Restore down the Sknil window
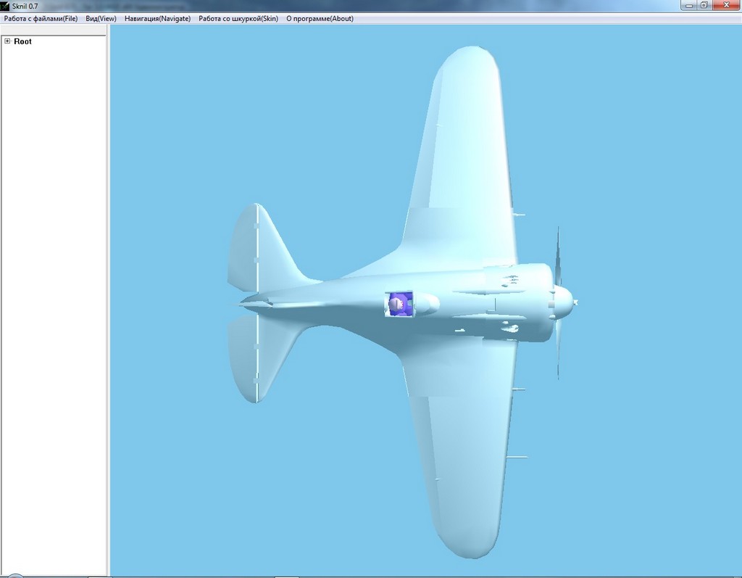Viewport: 742px width, 578px height. click(x=704, y=5)
